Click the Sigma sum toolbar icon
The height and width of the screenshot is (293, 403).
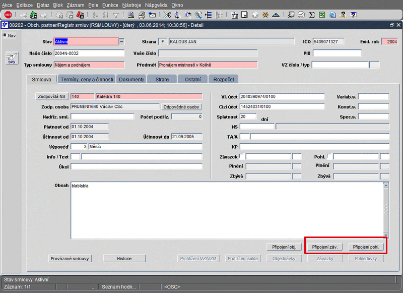[x=312, y=15]
